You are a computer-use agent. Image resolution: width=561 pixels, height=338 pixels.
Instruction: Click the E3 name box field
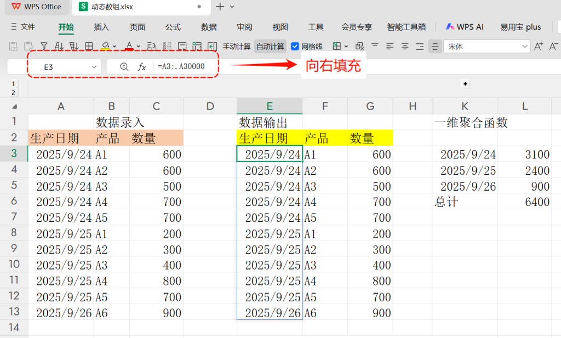tap(54, 67)
